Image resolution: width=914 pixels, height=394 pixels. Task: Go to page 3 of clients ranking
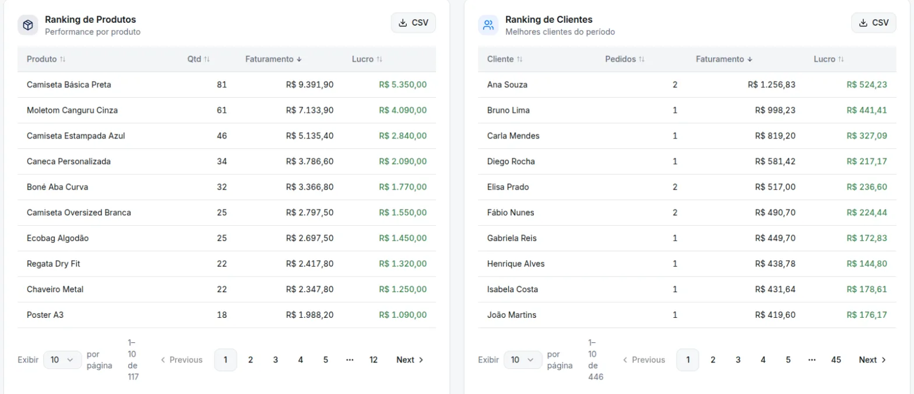(738, 360)
